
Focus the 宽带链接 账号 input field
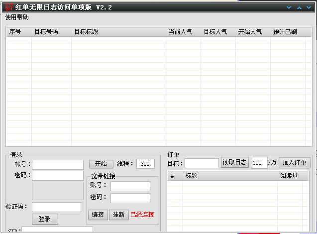point(130,186)
